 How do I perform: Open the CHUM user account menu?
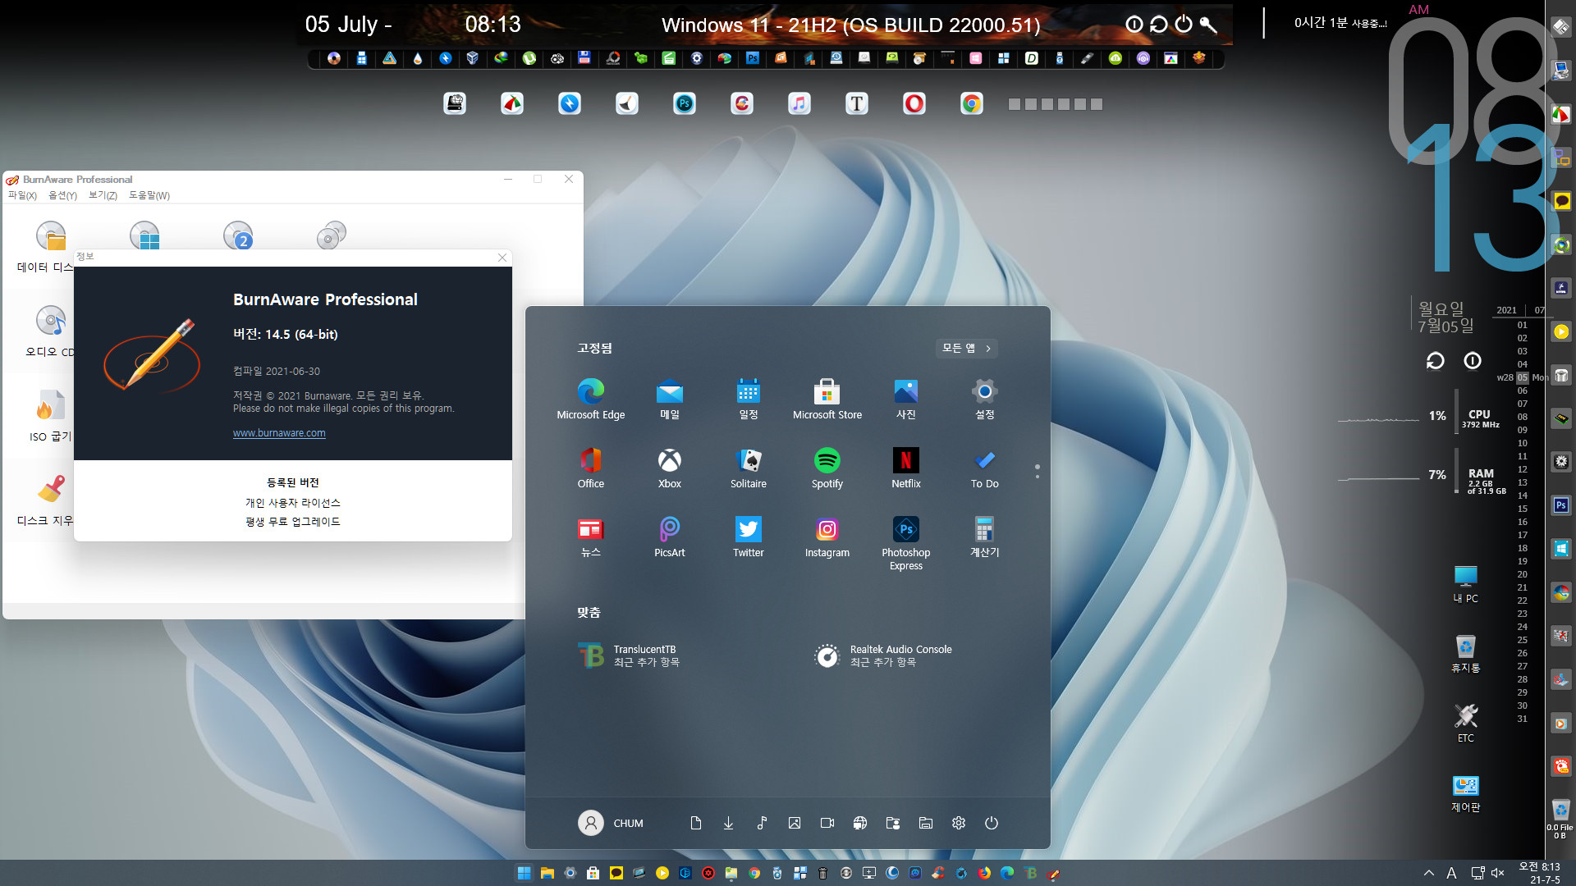pyautogui.click(x=612, y=823)
